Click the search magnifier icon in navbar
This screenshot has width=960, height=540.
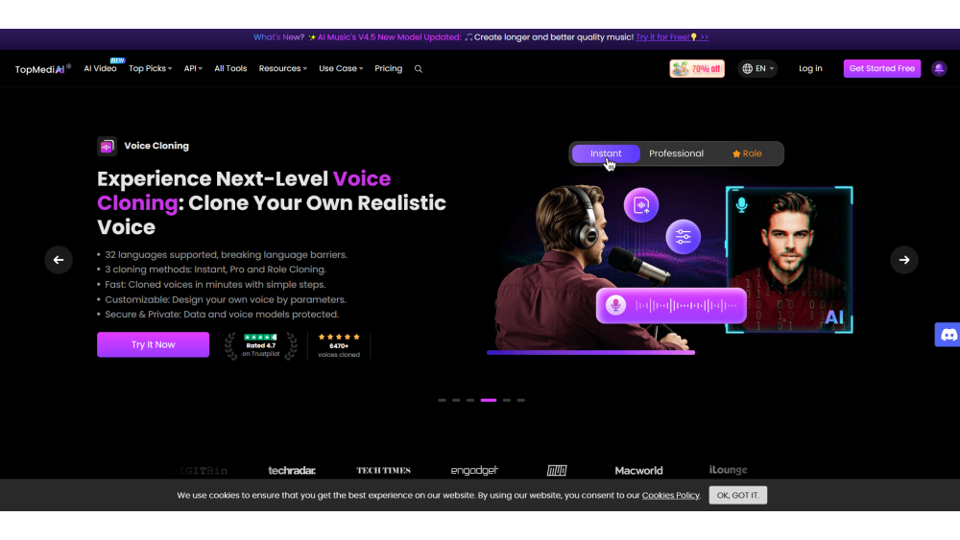[419, 69]
